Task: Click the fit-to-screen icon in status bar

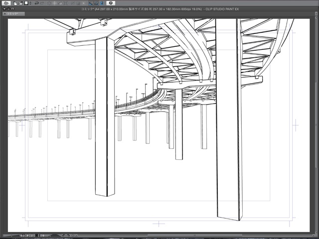Action: (x=36, y=236)
